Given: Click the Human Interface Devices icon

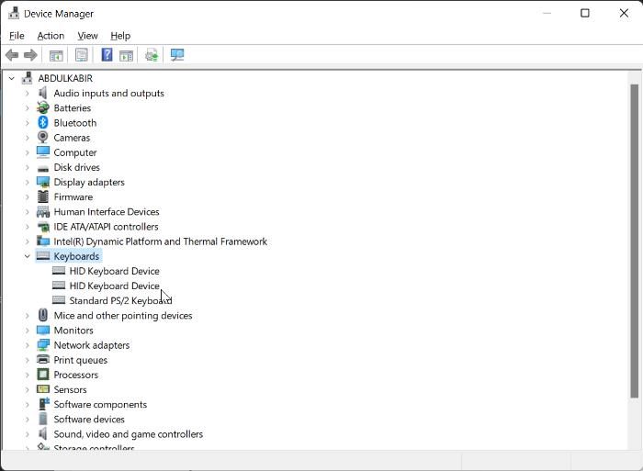Looking at the screenshot, I should tap(43, 211).
